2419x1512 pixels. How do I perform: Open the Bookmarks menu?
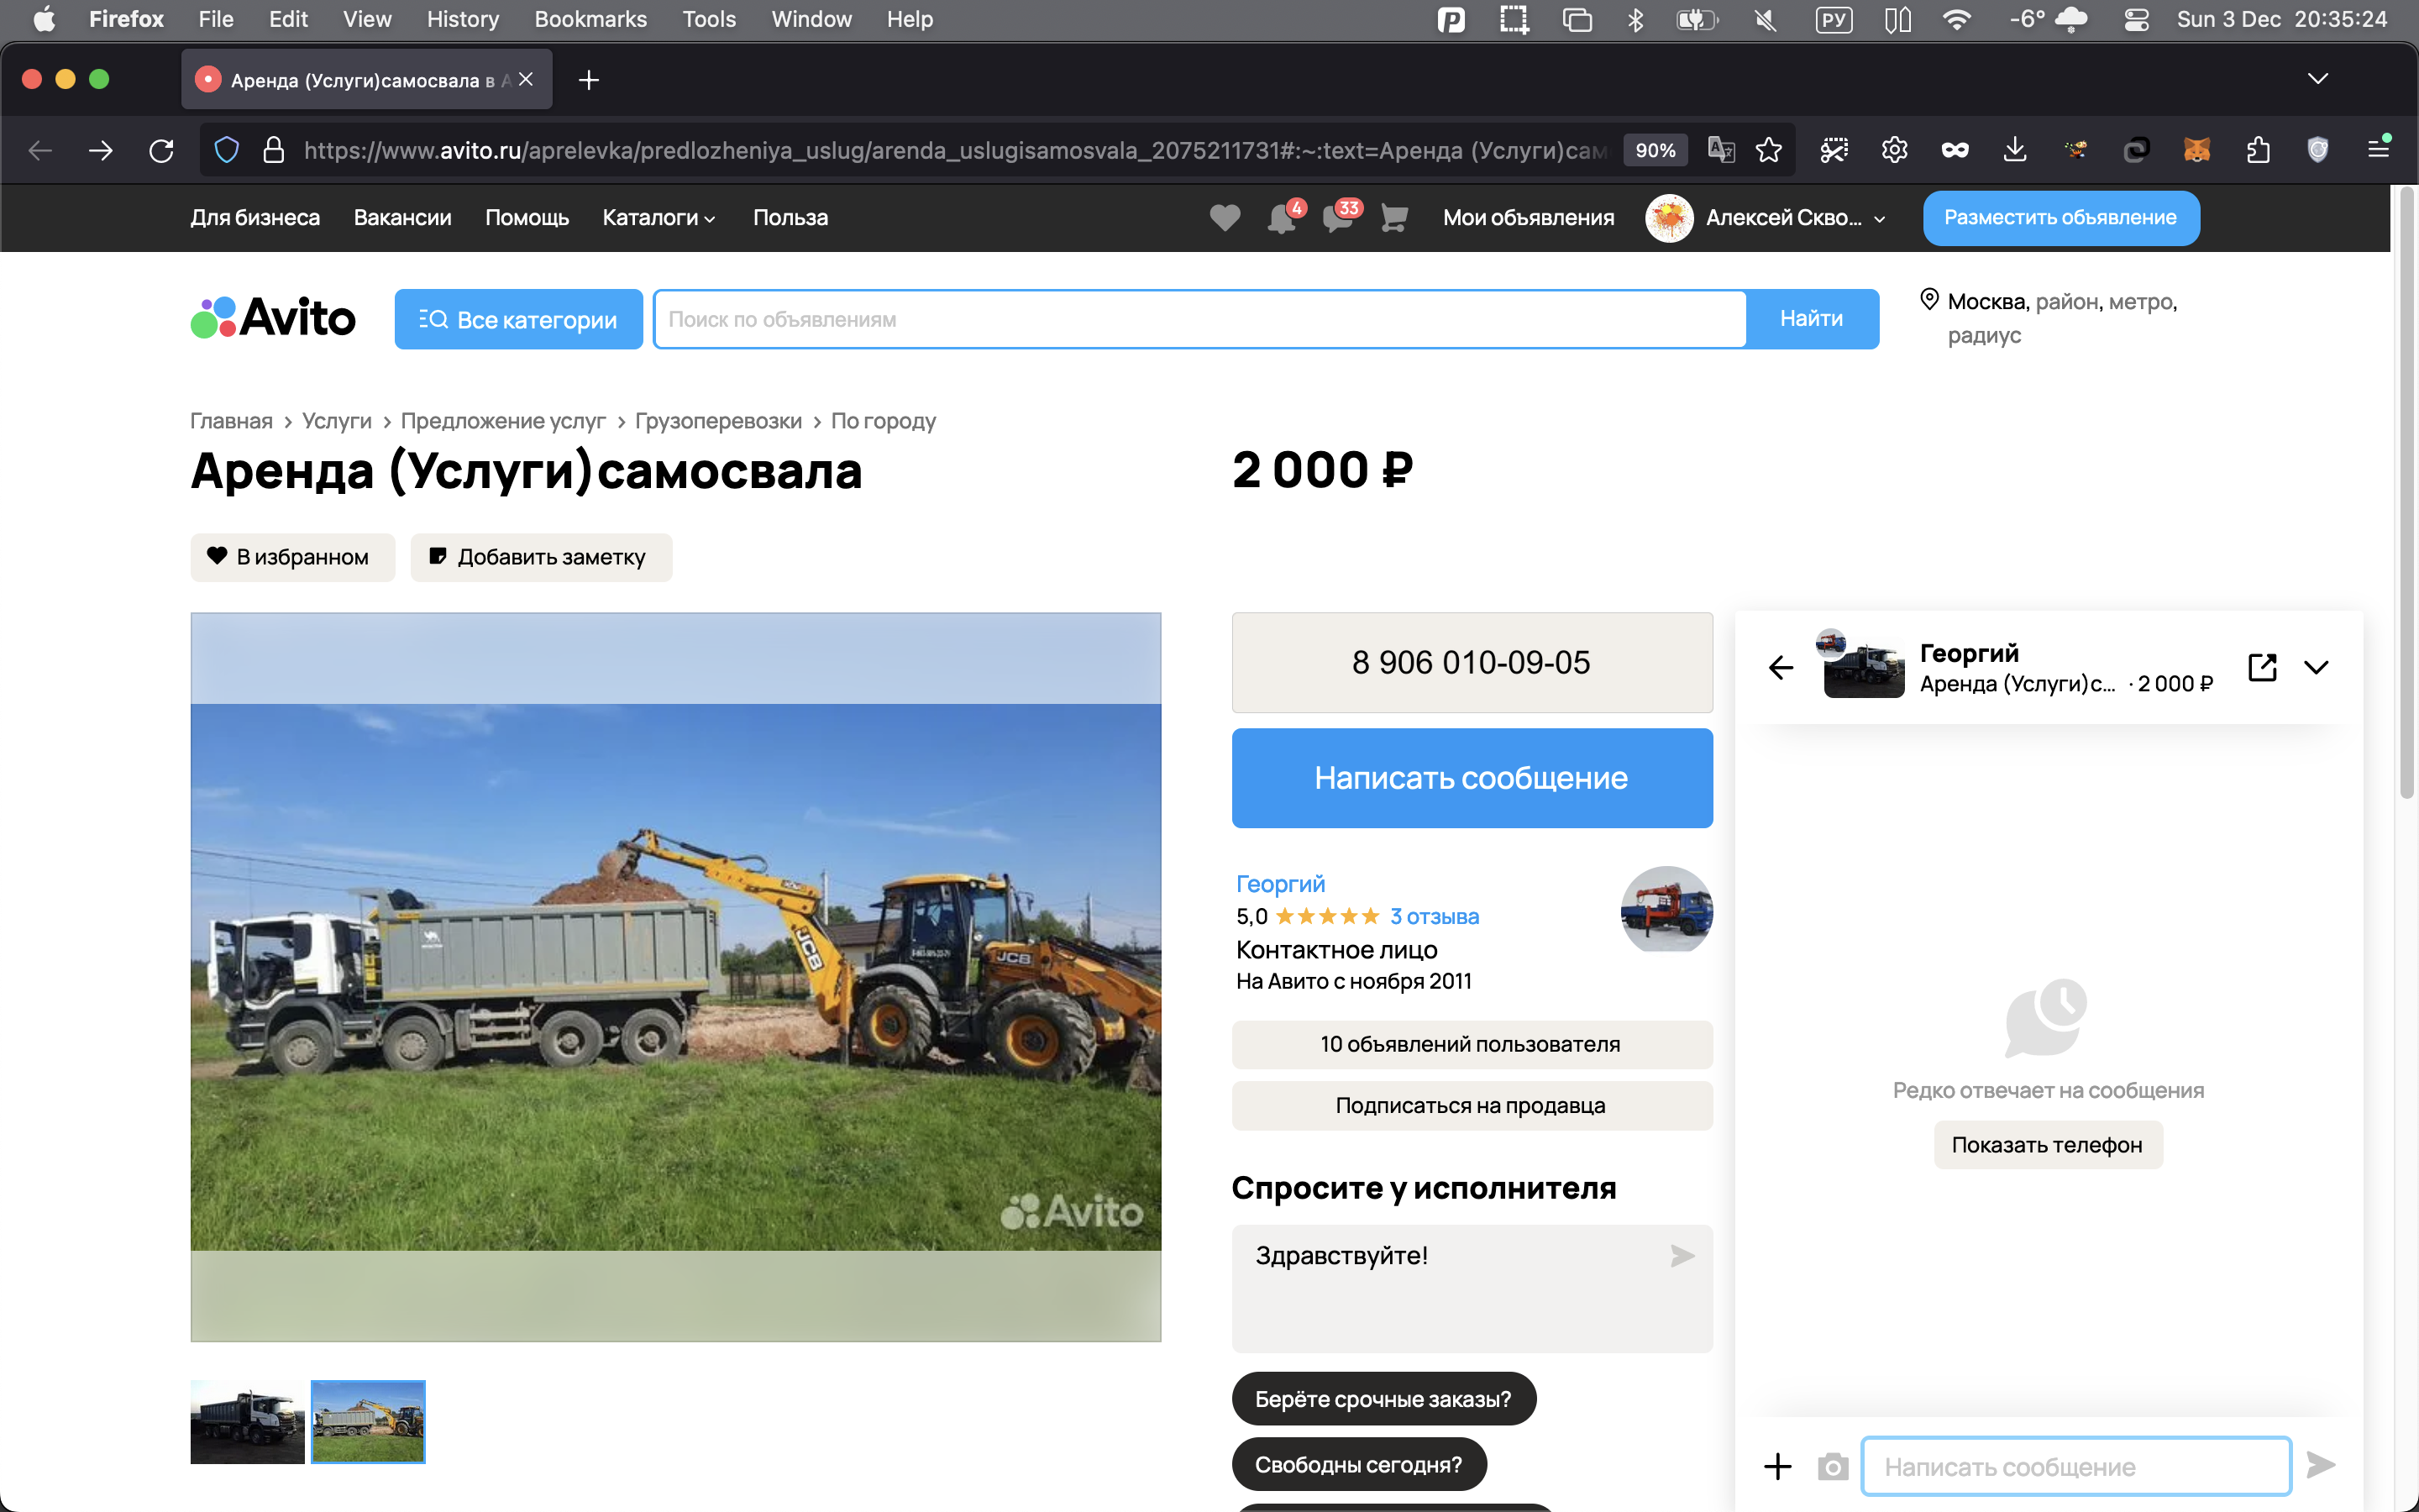[x=590, y=19]
